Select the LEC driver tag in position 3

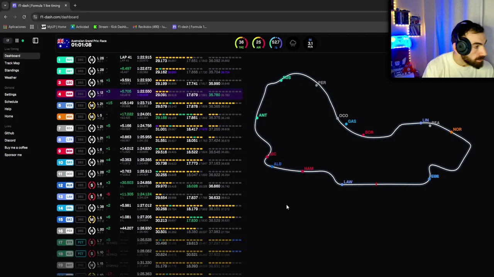pyautogui.click(x=65, y=83)
